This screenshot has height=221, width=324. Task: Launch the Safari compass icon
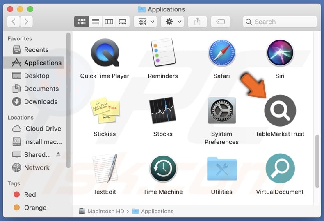pos(222,53)
